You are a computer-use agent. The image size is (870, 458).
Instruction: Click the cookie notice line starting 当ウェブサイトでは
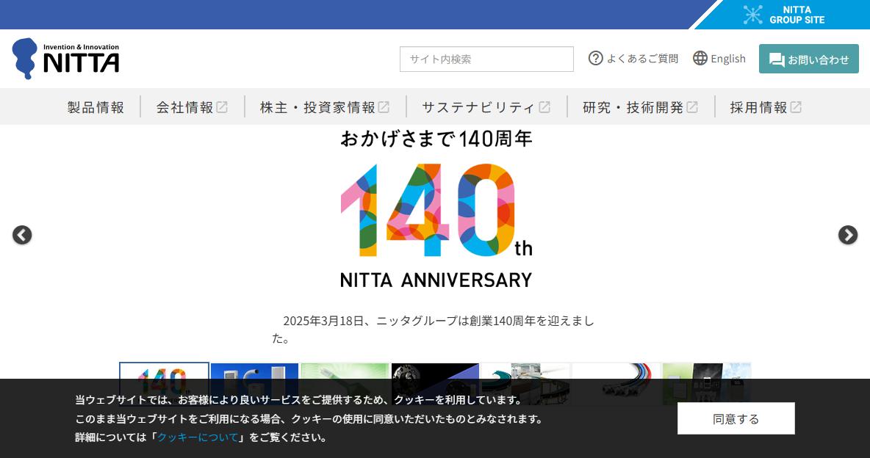coord(298,400)
